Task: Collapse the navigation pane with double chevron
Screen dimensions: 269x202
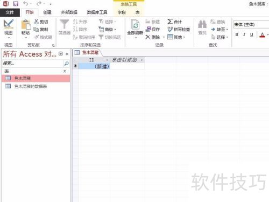Action: pyautogui.click(x=67, y=54)
